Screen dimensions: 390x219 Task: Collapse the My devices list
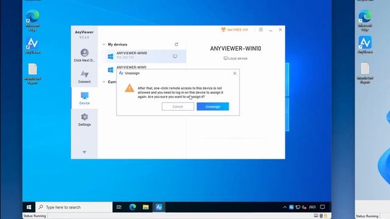[x=104, y=44]
